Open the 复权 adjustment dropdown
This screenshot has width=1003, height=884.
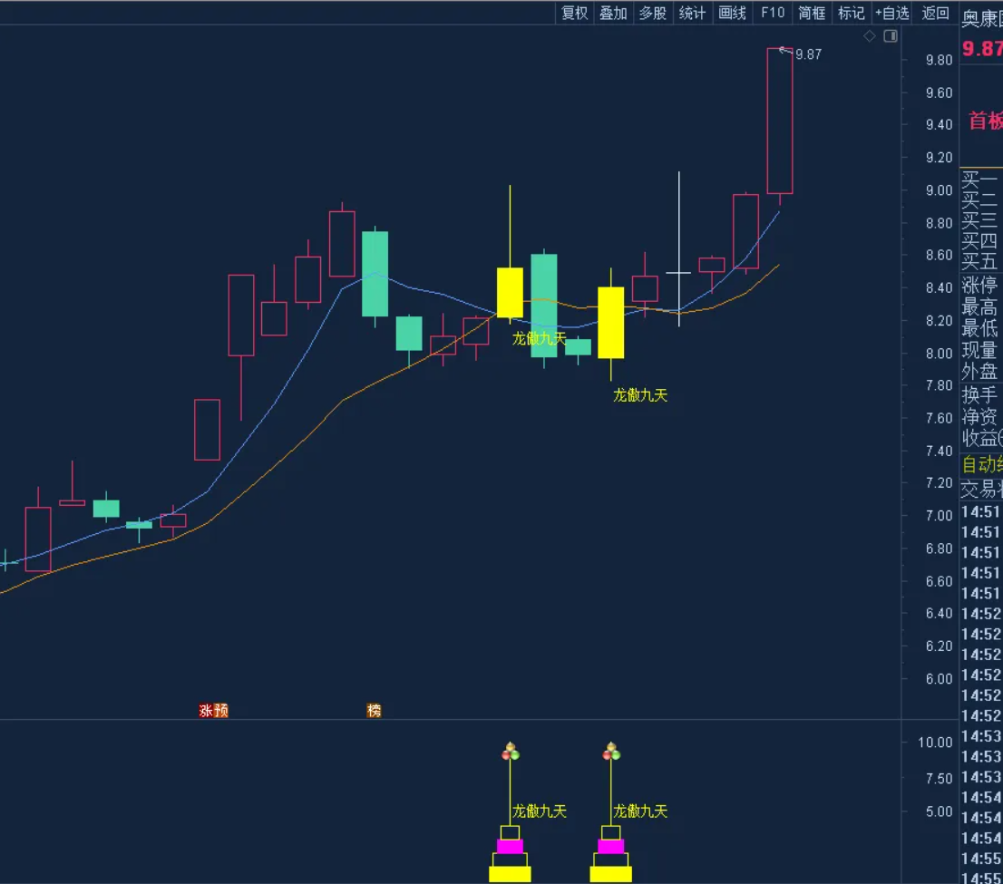[575, 13]
